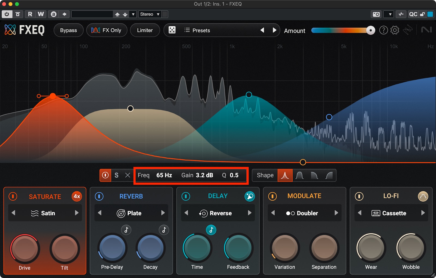Select next reverb type after Plate
Screen dimensions: 436x278
[163, 213]
